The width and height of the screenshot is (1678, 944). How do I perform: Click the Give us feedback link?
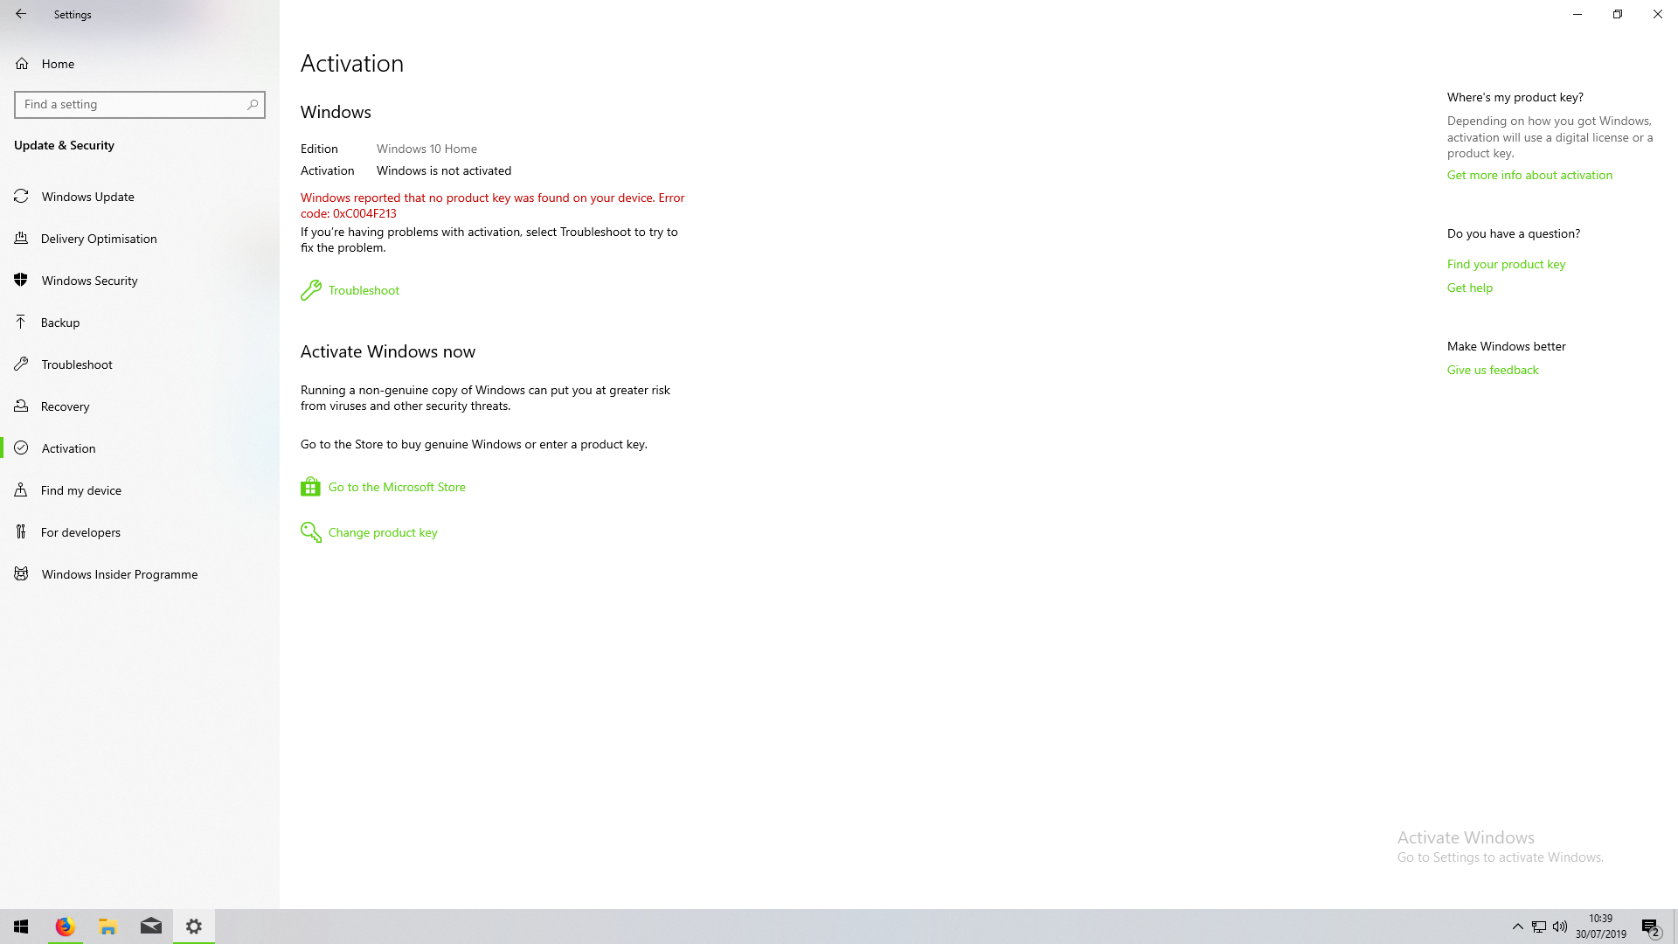coord(1493,370)
